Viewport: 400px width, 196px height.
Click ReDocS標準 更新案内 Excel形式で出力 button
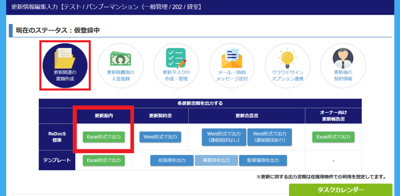point(104,137)
